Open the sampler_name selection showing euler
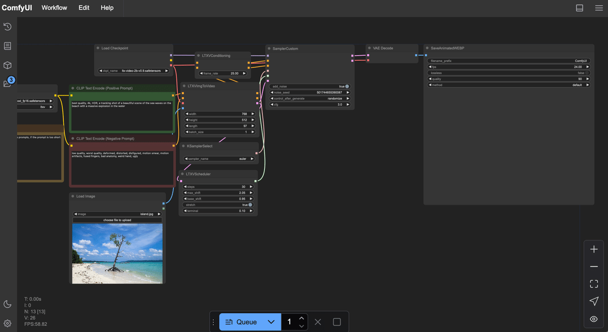This screenshot has width=608, height=332. 218,158
